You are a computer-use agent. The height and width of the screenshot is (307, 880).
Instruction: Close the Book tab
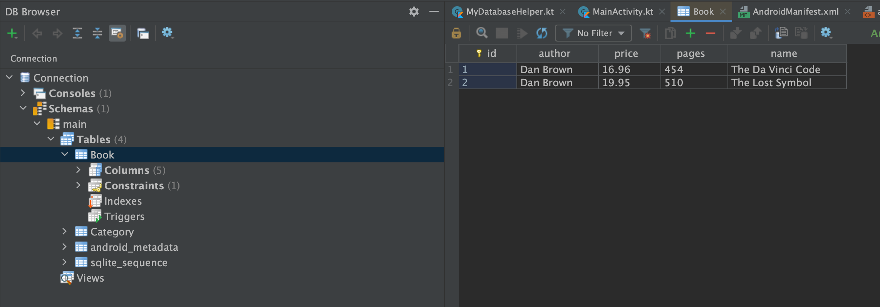723,12
